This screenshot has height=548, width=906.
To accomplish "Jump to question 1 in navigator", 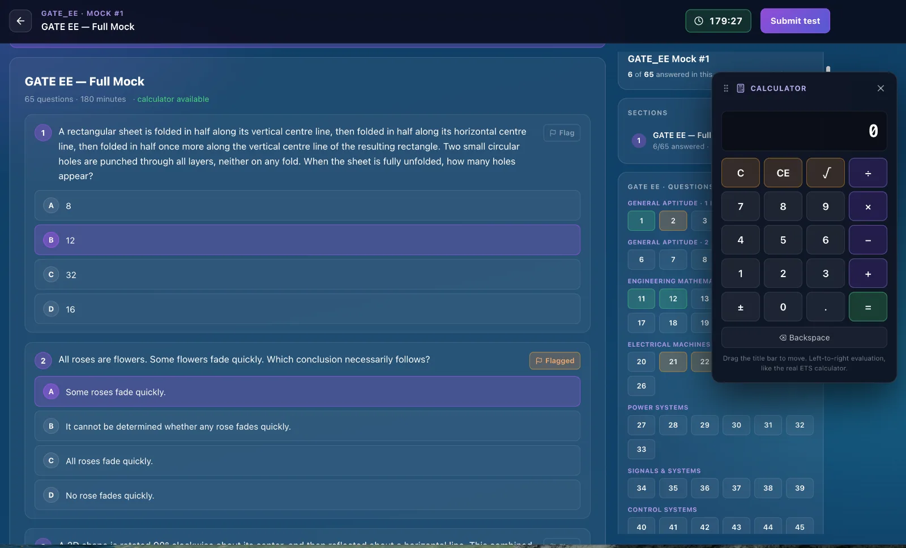I will click(642, 221).
